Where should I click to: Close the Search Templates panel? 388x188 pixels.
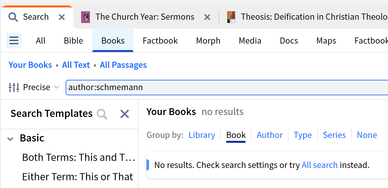click(x=124, y=114)
